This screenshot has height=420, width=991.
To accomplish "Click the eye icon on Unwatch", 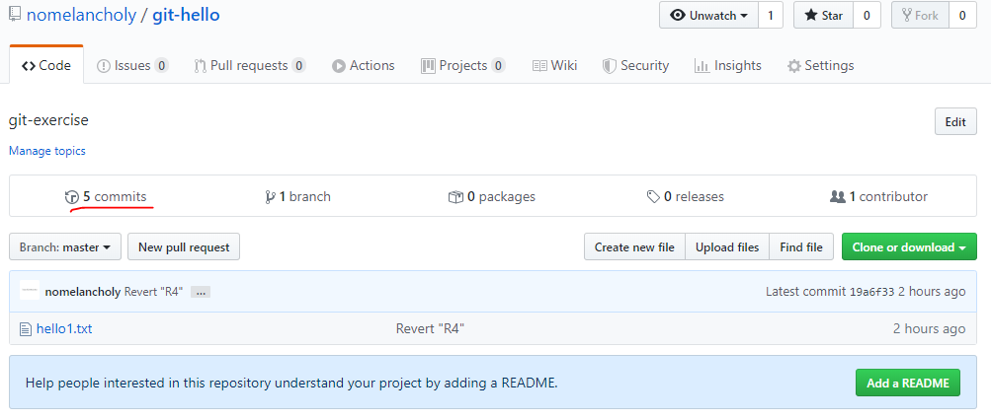I will 678,16.
